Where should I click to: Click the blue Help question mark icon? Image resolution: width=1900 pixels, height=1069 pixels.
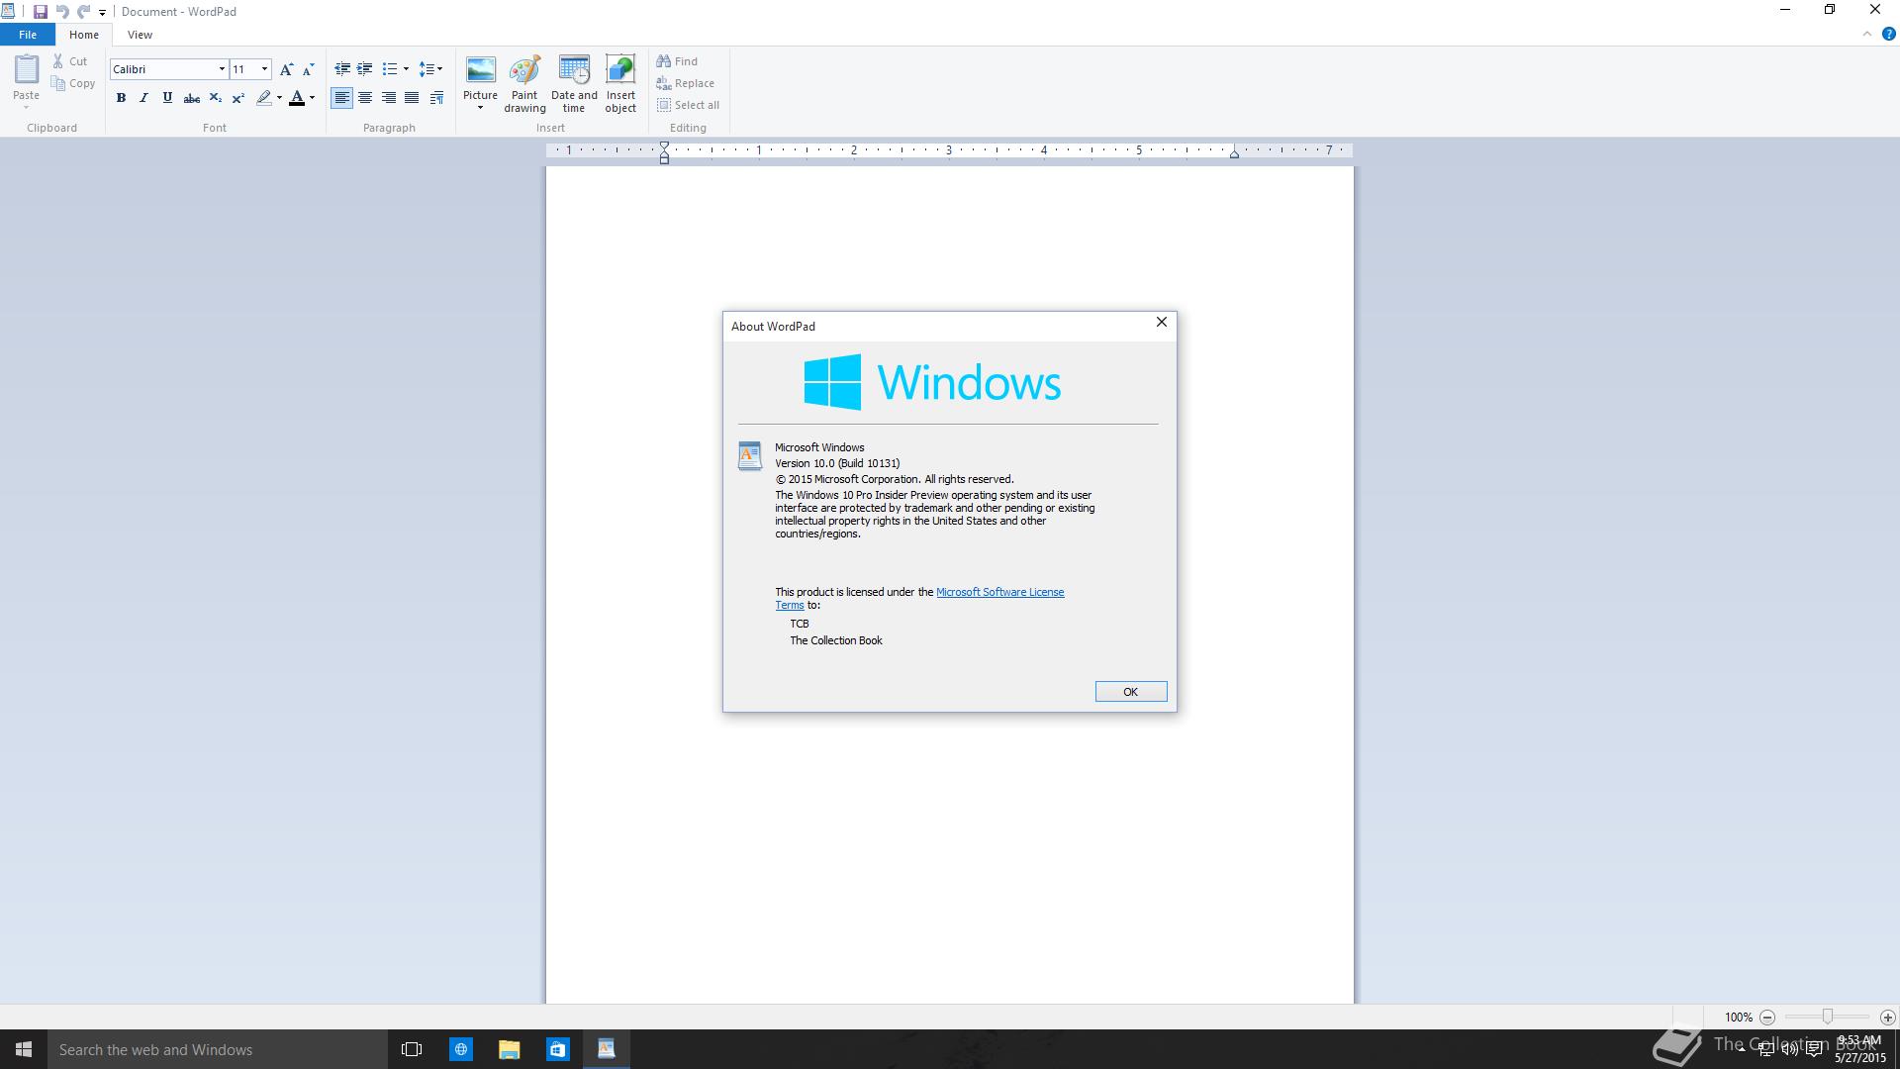[x=1888, y=34]
